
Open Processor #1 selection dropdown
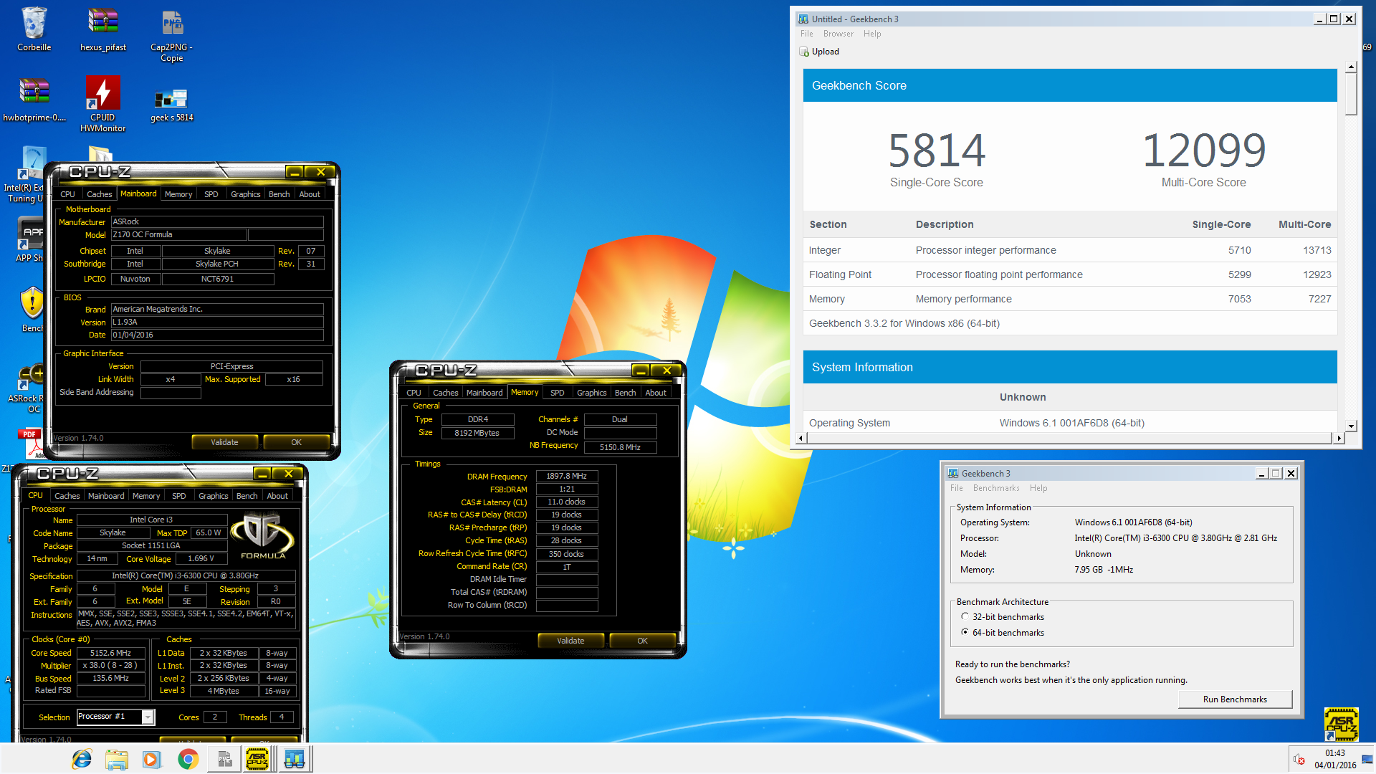148,717
